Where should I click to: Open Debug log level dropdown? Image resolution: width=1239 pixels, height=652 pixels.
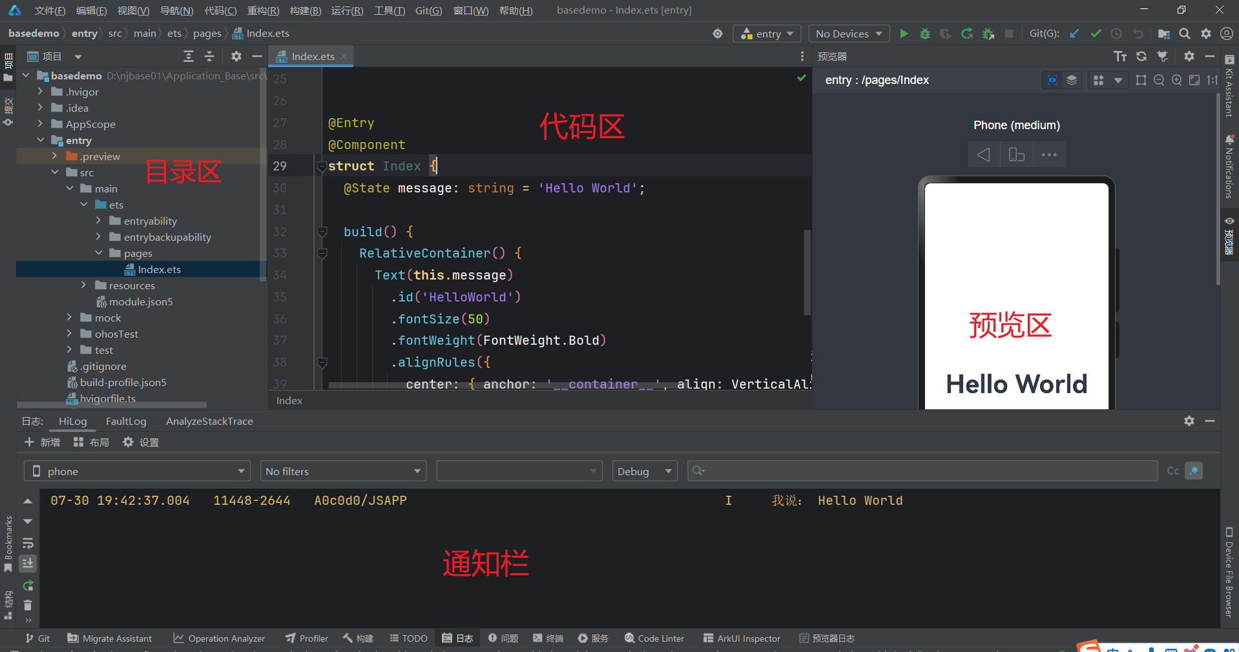[x=645, y=471]
